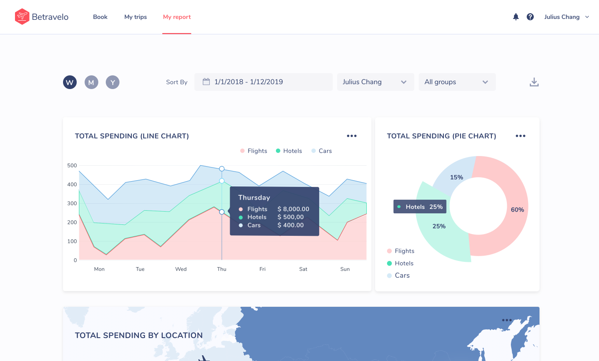Click the Betravelo brand name
The image size is (599, 361).
(50, 17)
